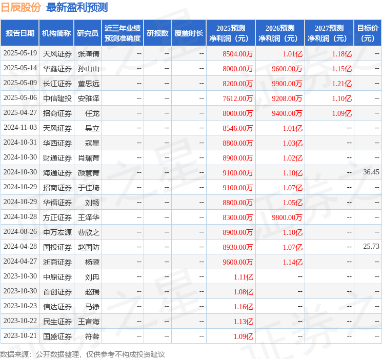Click the 报告日期 column header
The height and width of the screenshot is (359, 382).
(x=20, y=33)
